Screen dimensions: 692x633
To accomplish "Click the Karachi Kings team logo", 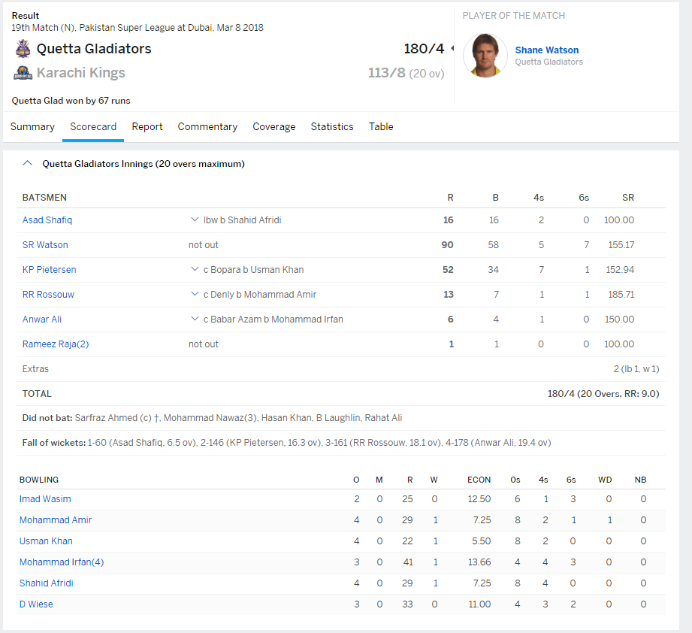I will point(23,73).
